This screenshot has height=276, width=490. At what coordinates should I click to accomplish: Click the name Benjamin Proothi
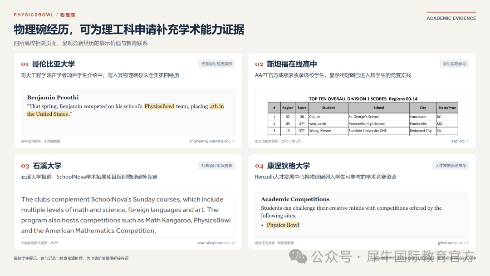click(x=53, y=98)
